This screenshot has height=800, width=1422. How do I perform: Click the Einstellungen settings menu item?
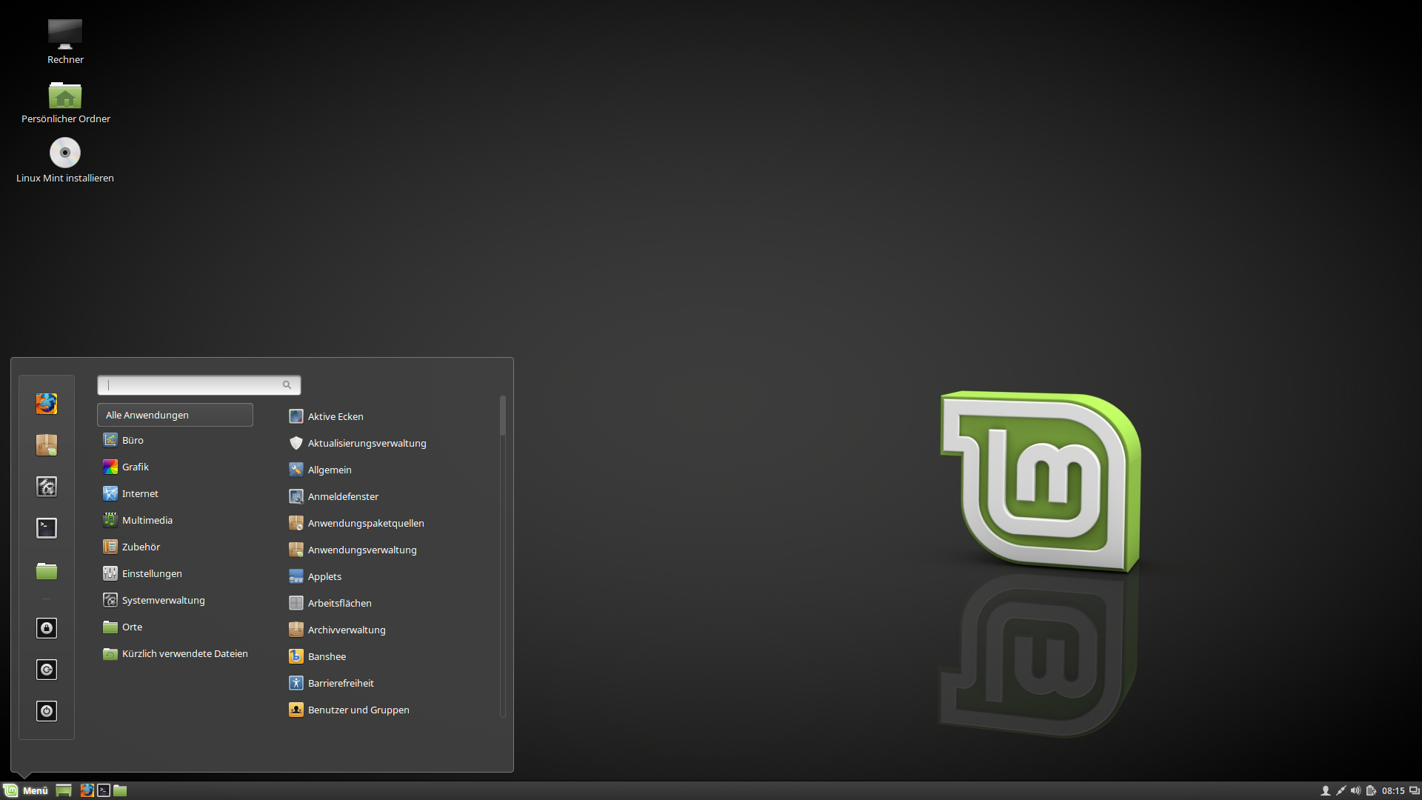(x=151, y=573)
